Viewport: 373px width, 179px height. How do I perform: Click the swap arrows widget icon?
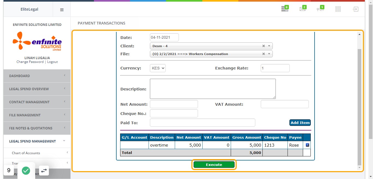pos(44,171)
